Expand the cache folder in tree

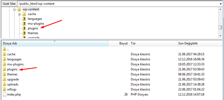coord(20,14)
